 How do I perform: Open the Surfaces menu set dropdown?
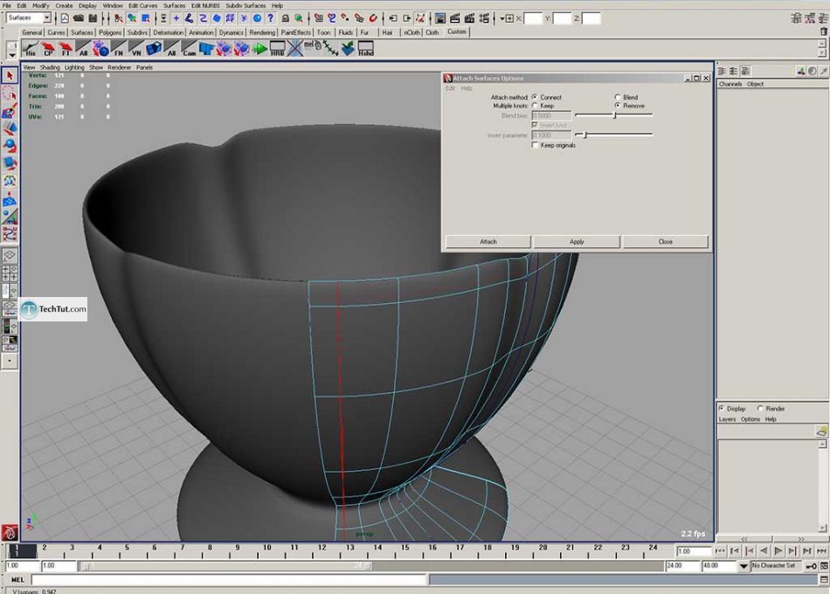(29, 17)
